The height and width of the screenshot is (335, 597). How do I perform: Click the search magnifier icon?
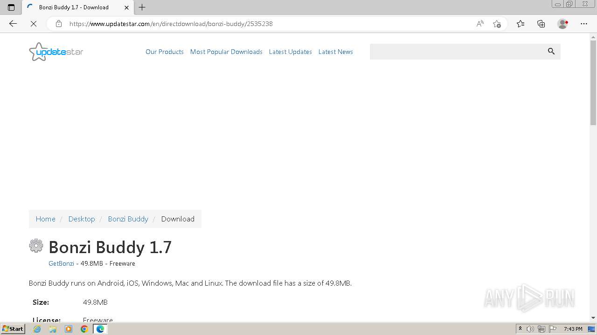click(551, 52)
